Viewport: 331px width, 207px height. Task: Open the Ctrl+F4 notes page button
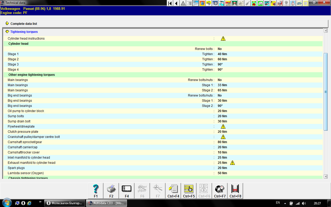coord(173,191)
